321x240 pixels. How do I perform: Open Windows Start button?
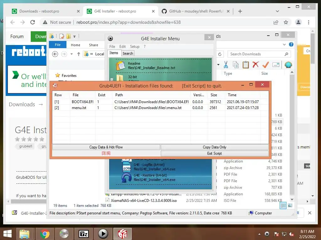8,234
